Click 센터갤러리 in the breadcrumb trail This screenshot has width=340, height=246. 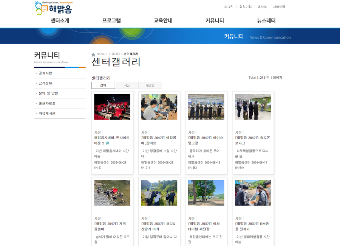[x=131, y=54]
